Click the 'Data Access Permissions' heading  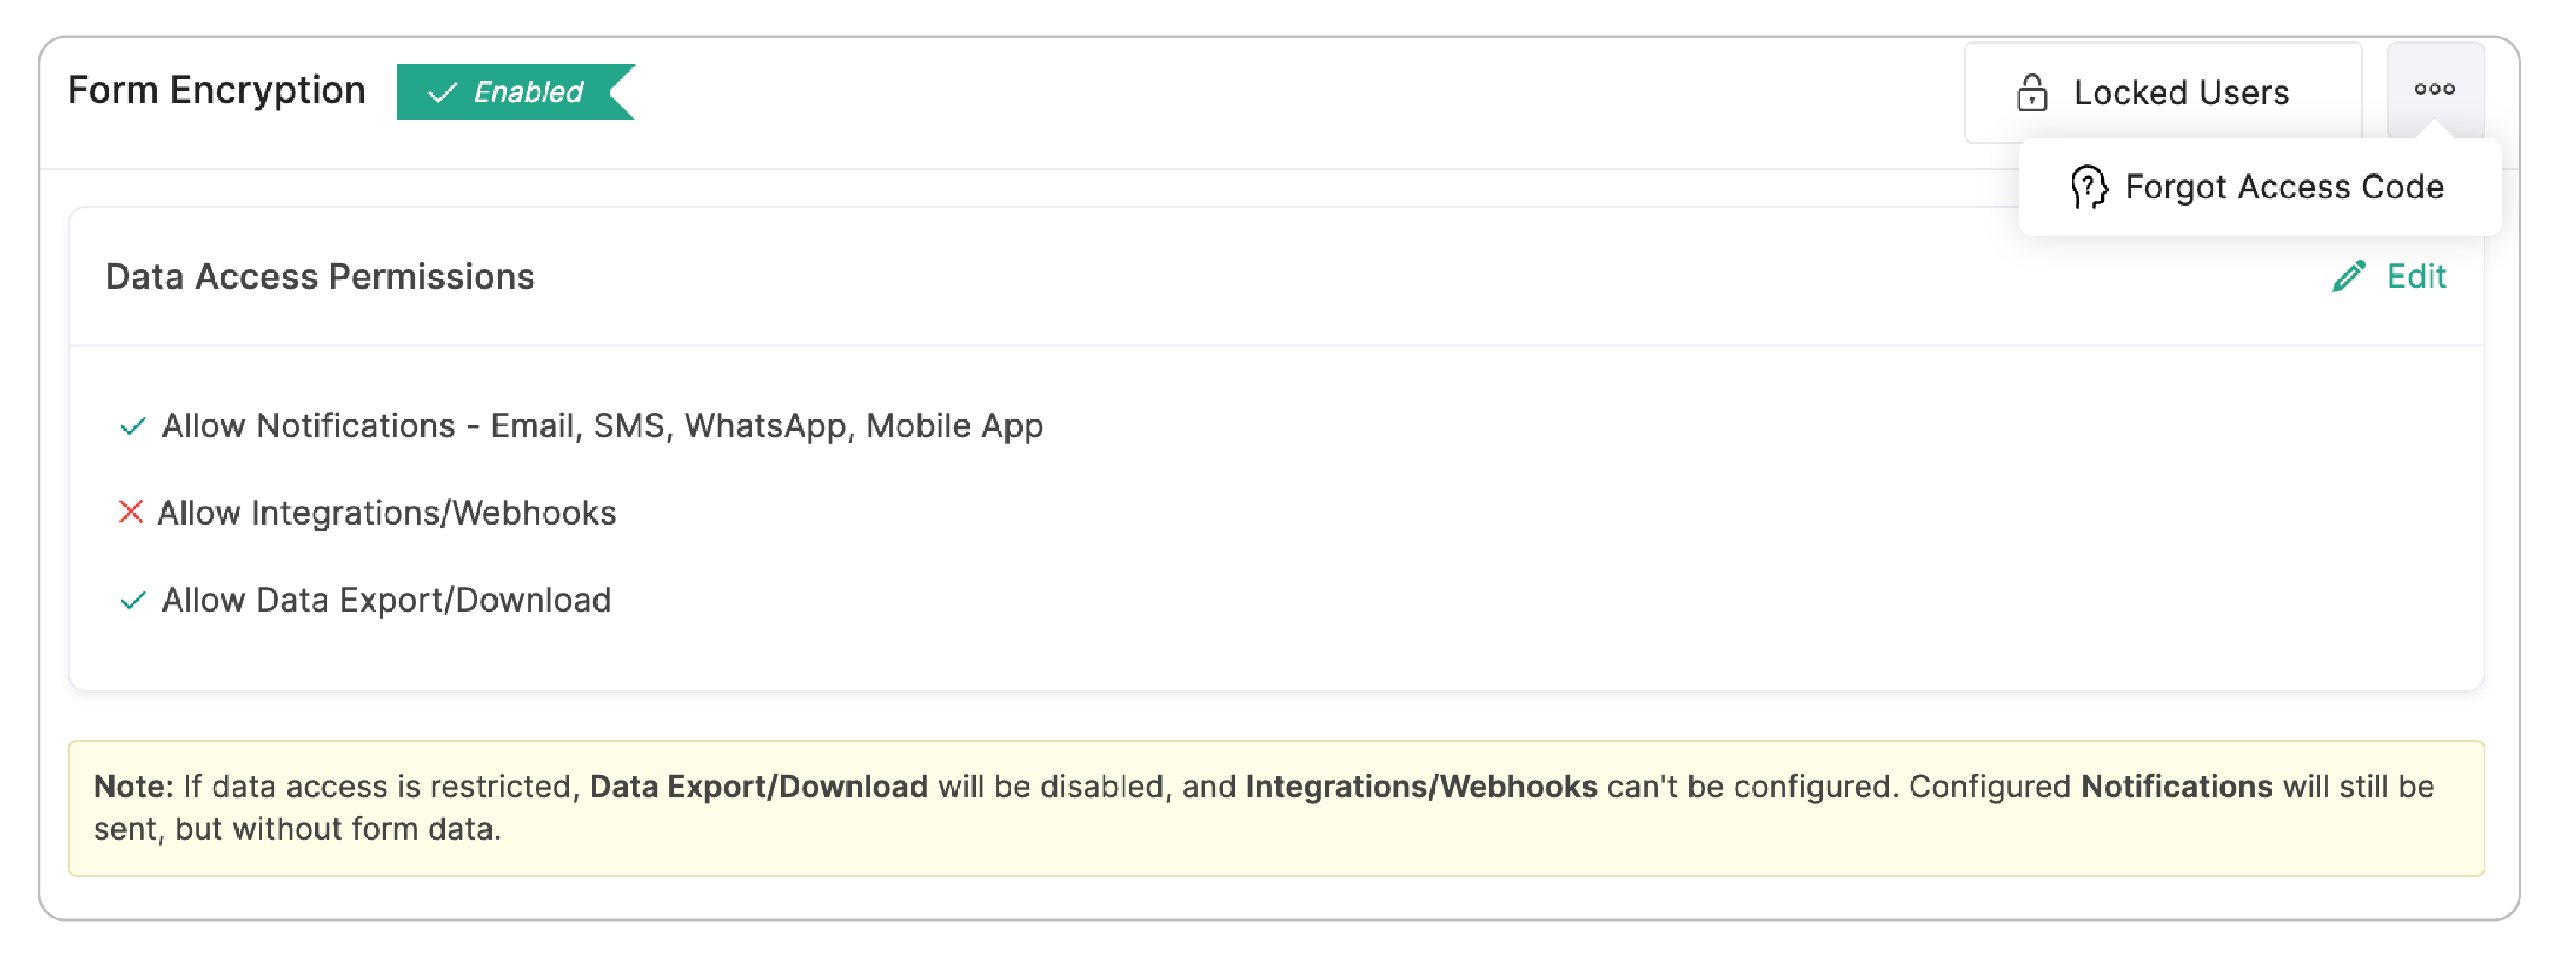pos(320,277)
